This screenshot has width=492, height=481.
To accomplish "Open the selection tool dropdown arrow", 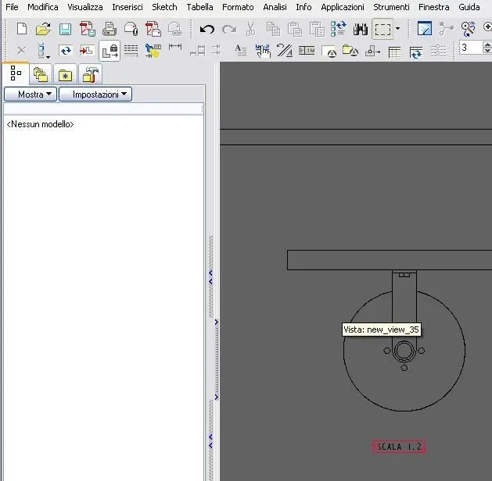I will tap(397, 29).
